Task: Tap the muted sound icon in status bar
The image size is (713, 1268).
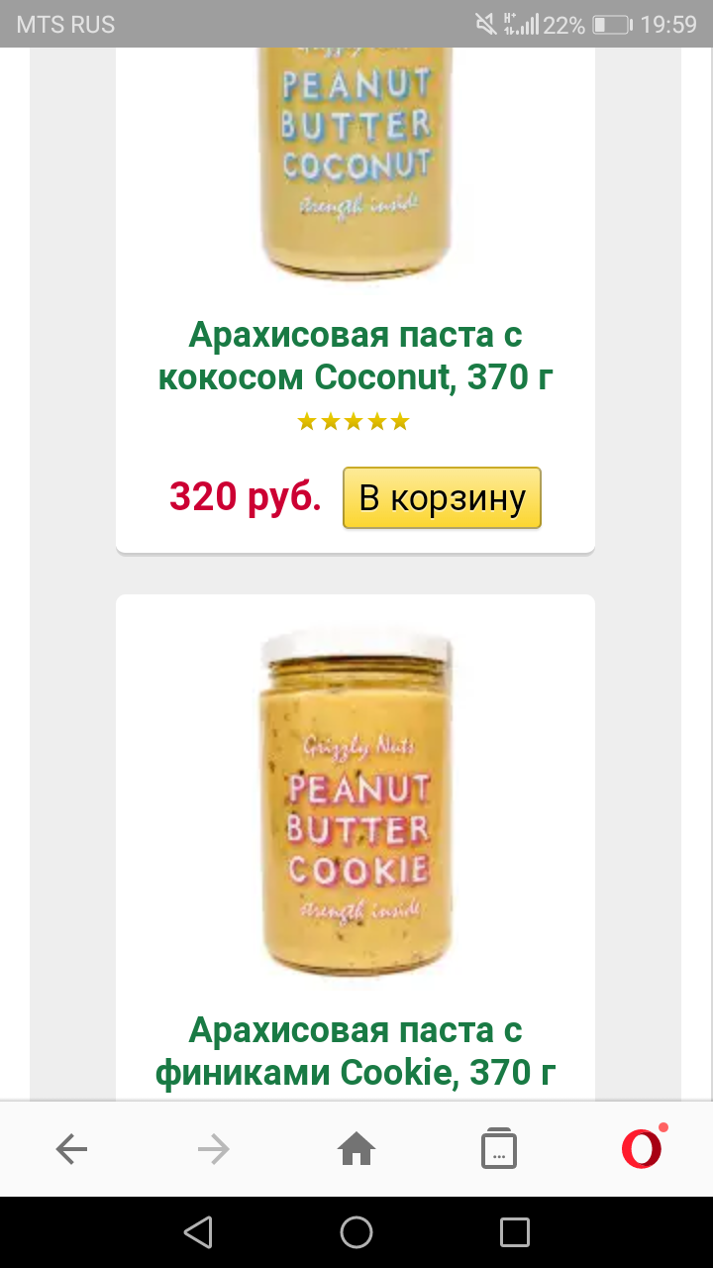Action: (485, 24)
